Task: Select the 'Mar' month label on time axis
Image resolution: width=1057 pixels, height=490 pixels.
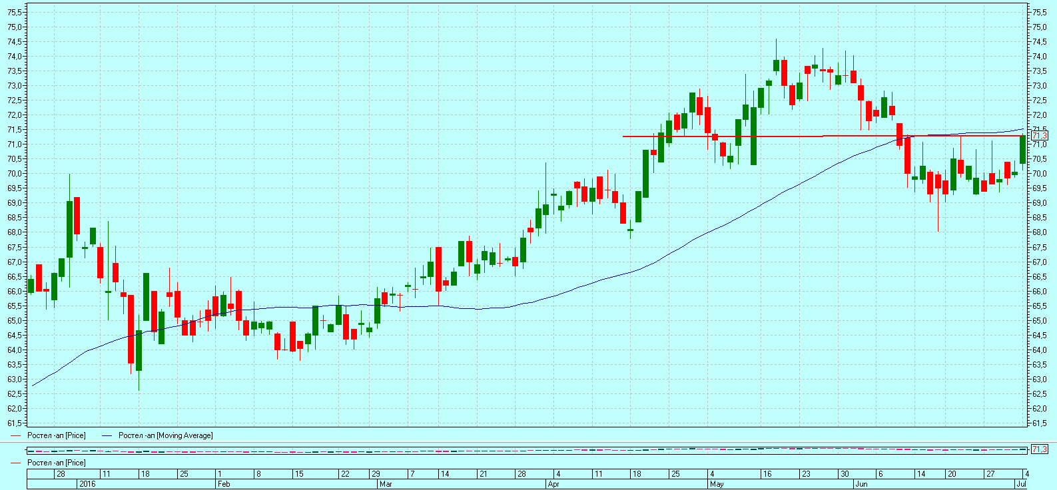Action: [386, 484]
